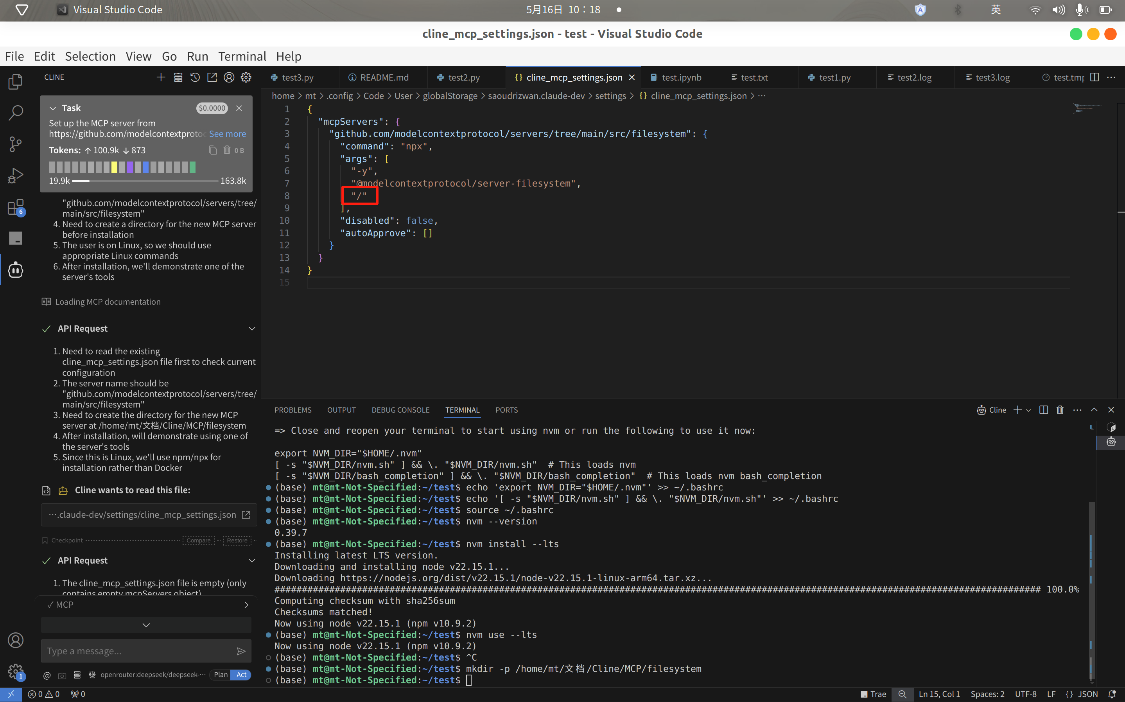Viewport: 1125px width, 702px height.
Task: Open the Source Control view
Action: pyautogui.click(x=15, y=144)
